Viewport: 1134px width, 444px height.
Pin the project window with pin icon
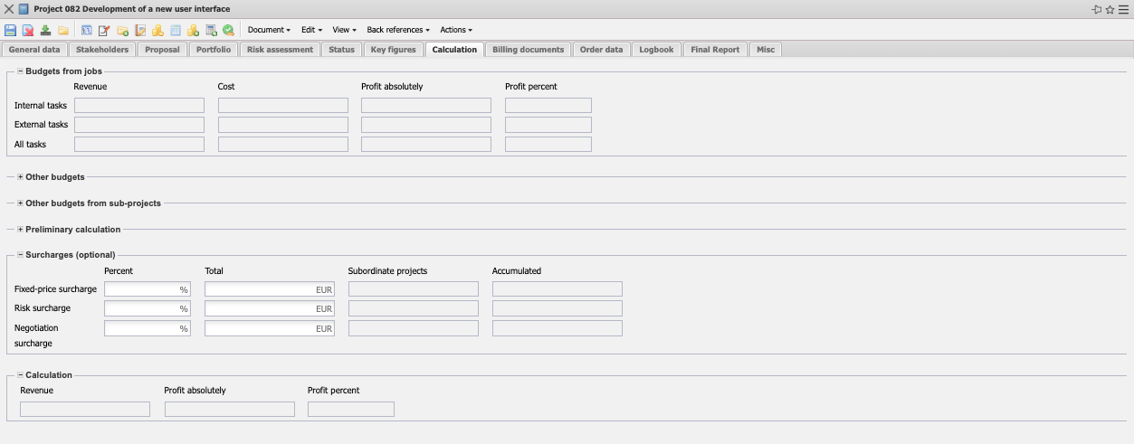click(x=1096, y=9)
